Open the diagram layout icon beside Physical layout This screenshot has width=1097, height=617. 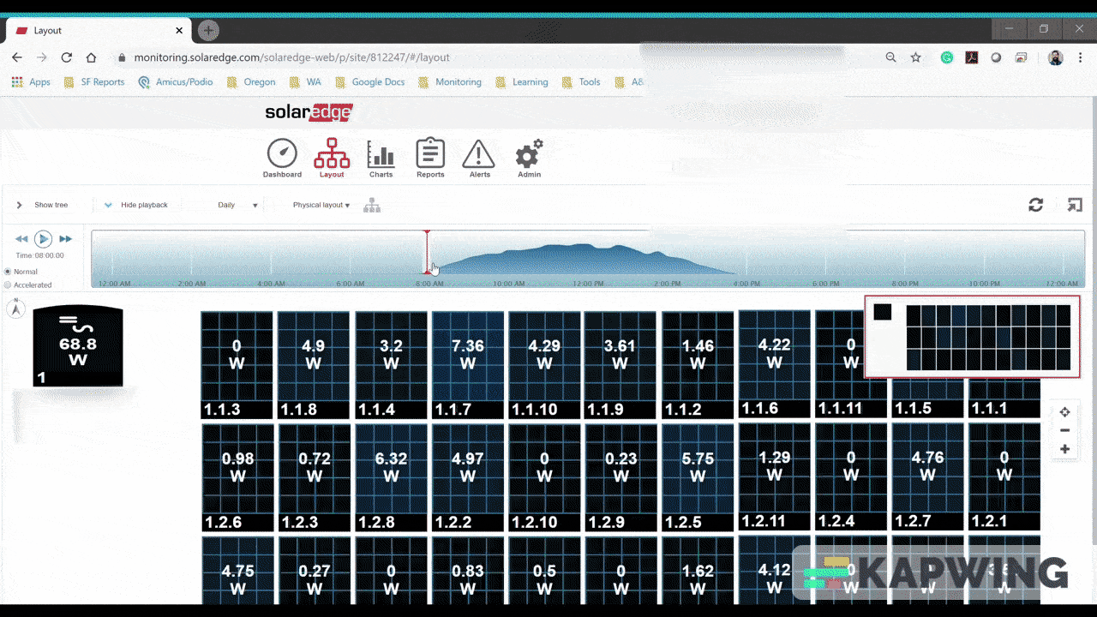[372, 205]
